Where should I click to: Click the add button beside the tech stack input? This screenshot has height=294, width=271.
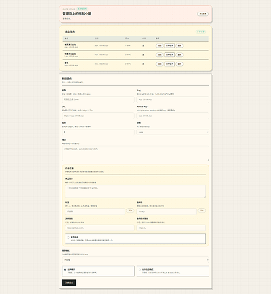[202, 211]
